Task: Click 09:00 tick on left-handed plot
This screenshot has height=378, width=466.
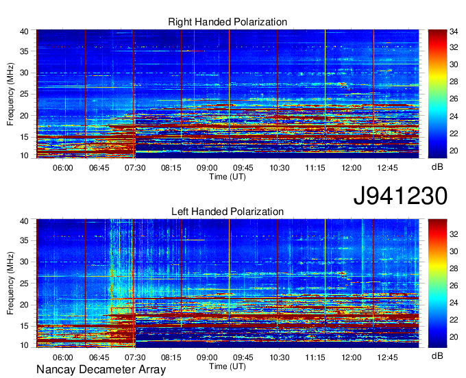Action: (x=207, y=357)
